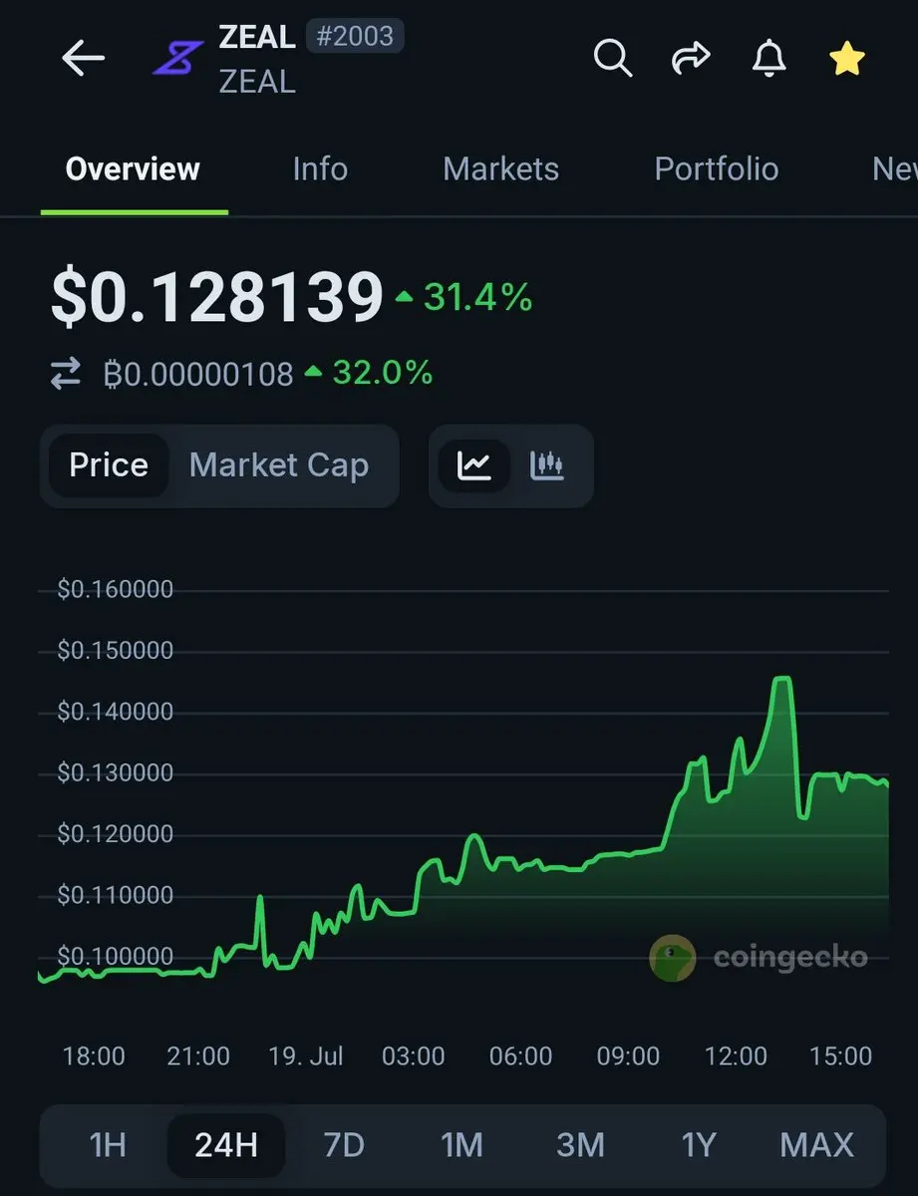The width and height of the screenshot is (918, 1196).
Task: Tap the $0.140000 axis label
Action: (115, 713)
